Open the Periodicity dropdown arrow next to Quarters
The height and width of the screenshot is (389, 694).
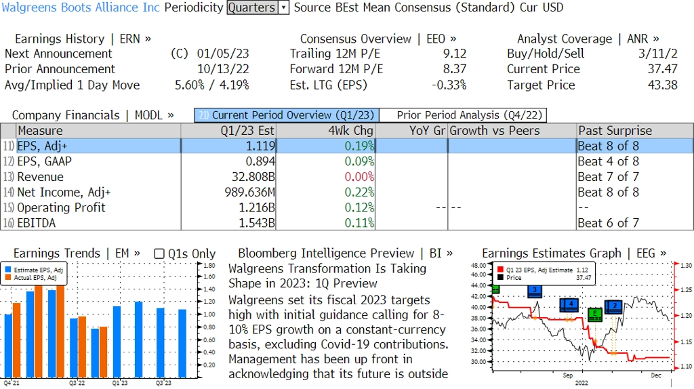(x=284, y=7)
